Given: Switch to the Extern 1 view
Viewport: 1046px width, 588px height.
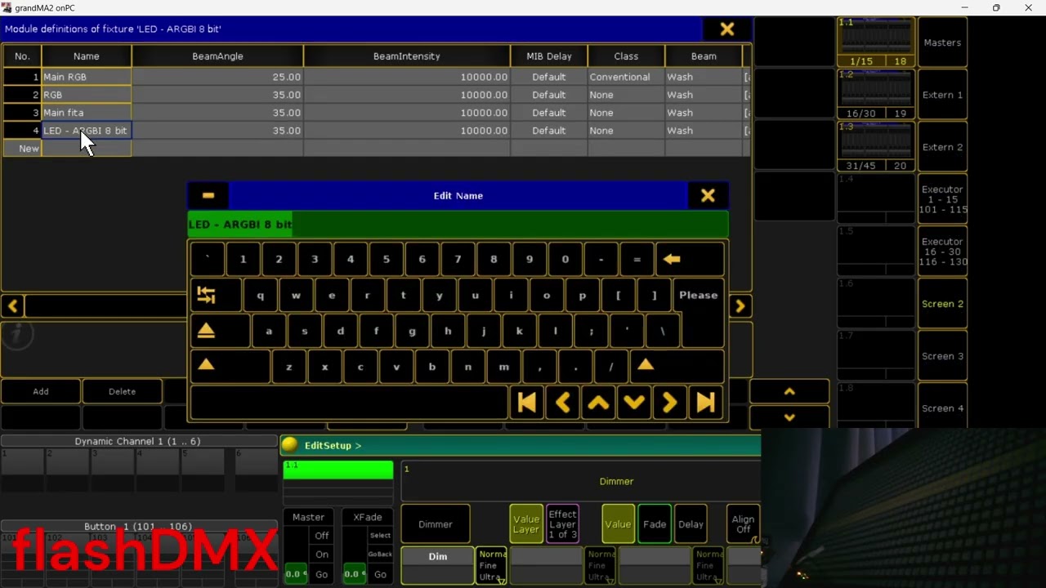Looking at the screenshot, I should pos(942,95).
